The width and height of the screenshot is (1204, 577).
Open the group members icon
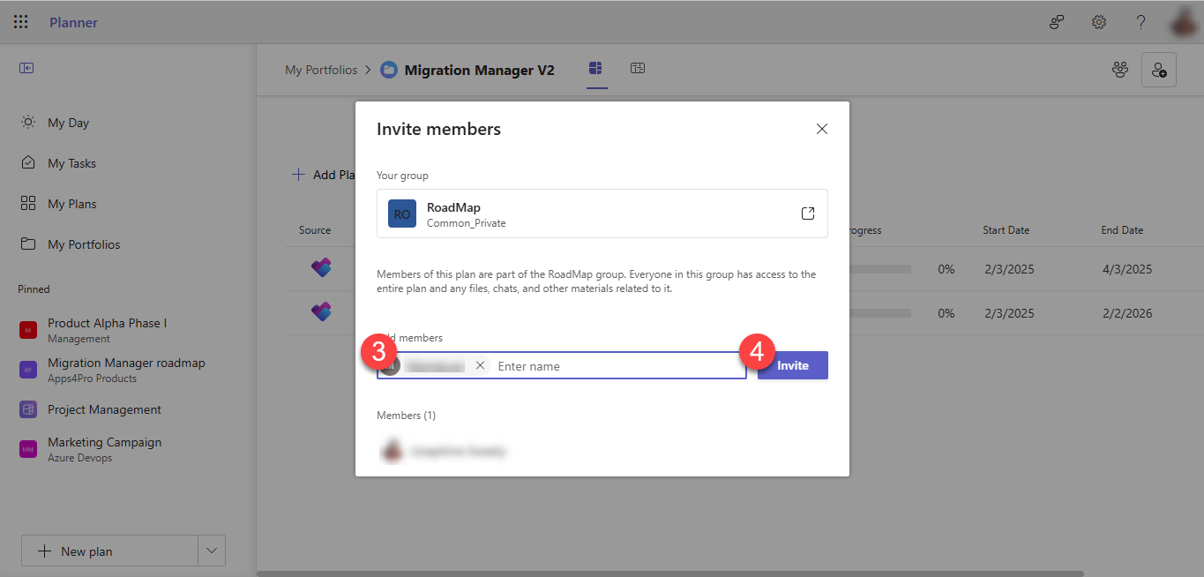[1120, 70]
